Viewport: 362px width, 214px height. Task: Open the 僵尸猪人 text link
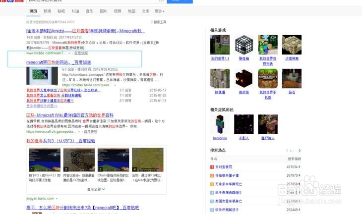coord(268,138)
